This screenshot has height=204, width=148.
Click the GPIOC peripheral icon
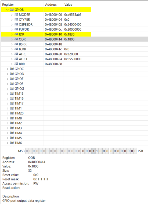click(12, 69)
